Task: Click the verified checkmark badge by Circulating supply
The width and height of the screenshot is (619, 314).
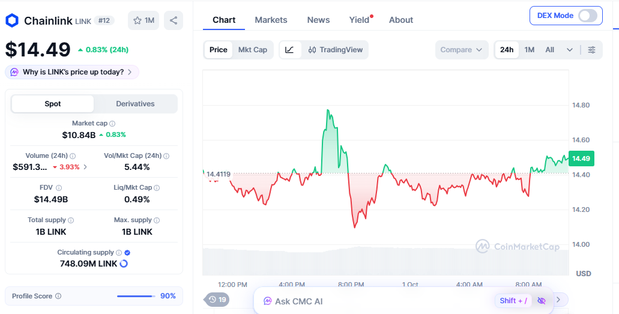Action: coord(127,253)
